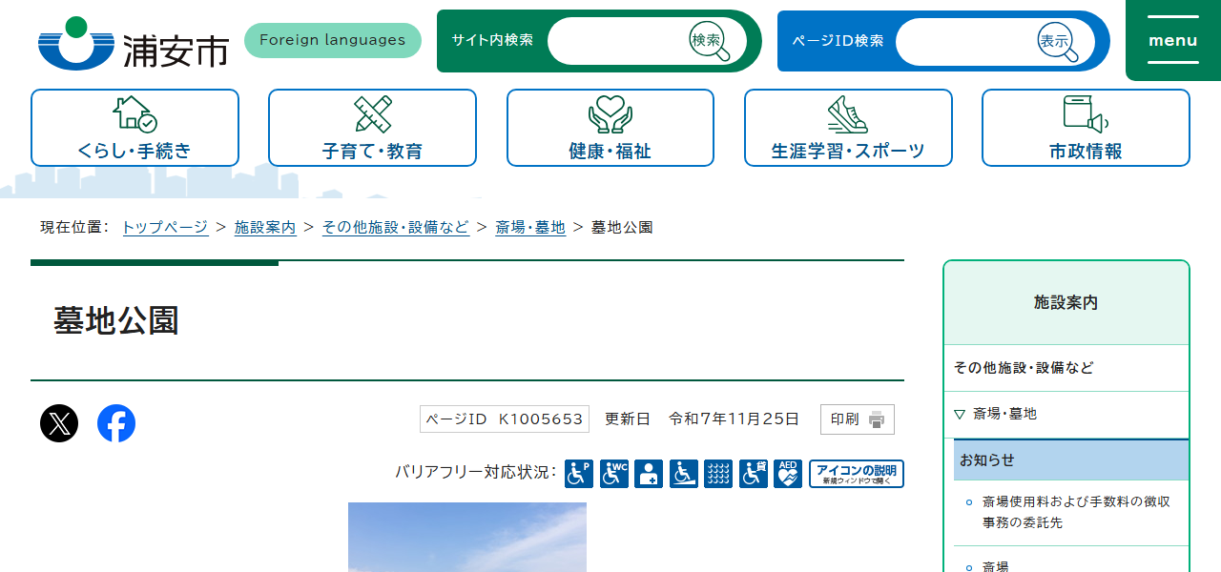This screenshot has height=572, width=1221.
Task: Click the wheelchair ramp slope icon
Action: (684, 474)
